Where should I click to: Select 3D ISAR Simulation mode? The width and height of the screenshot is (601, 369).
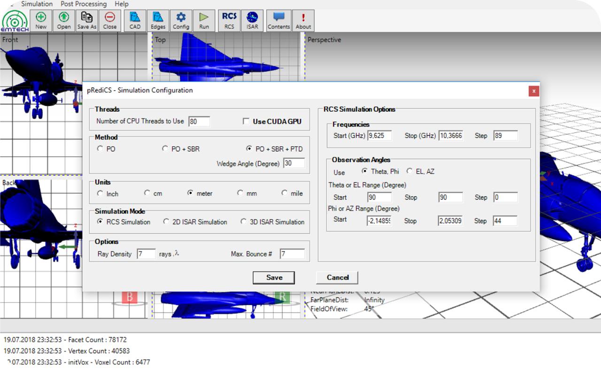(243, 222)
